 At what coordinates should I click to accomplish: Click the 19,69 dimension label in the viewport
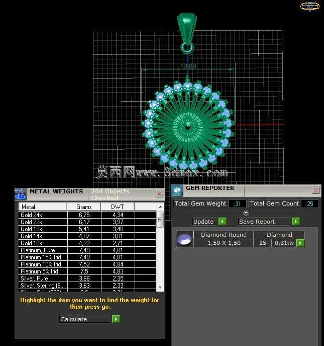click(188, 66)
